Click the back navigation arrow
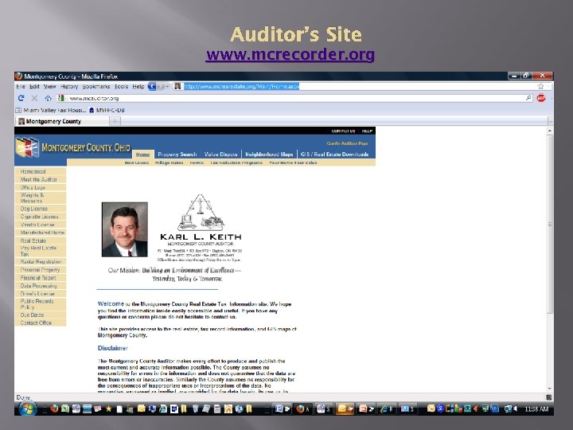 click(152, 87)
